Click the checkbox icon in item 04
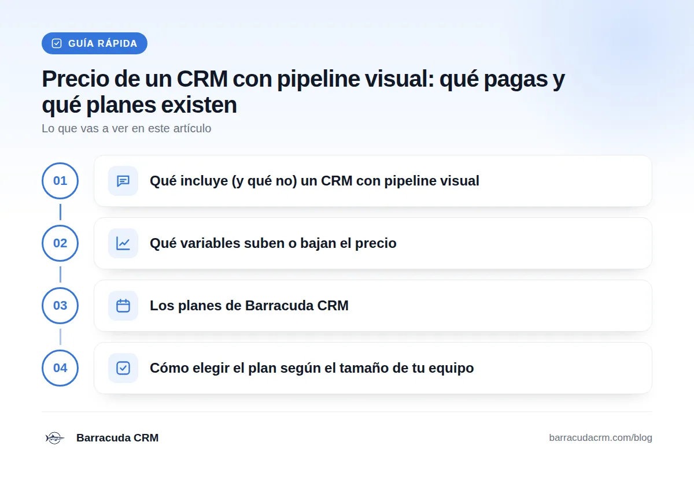The height and width of the screenshot is (479, 694). pos(123,368)
